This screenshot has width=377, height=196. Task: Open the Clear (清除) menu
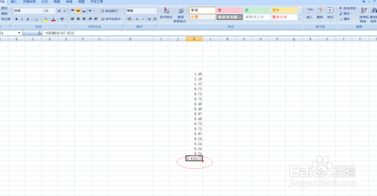click(345, 19)
